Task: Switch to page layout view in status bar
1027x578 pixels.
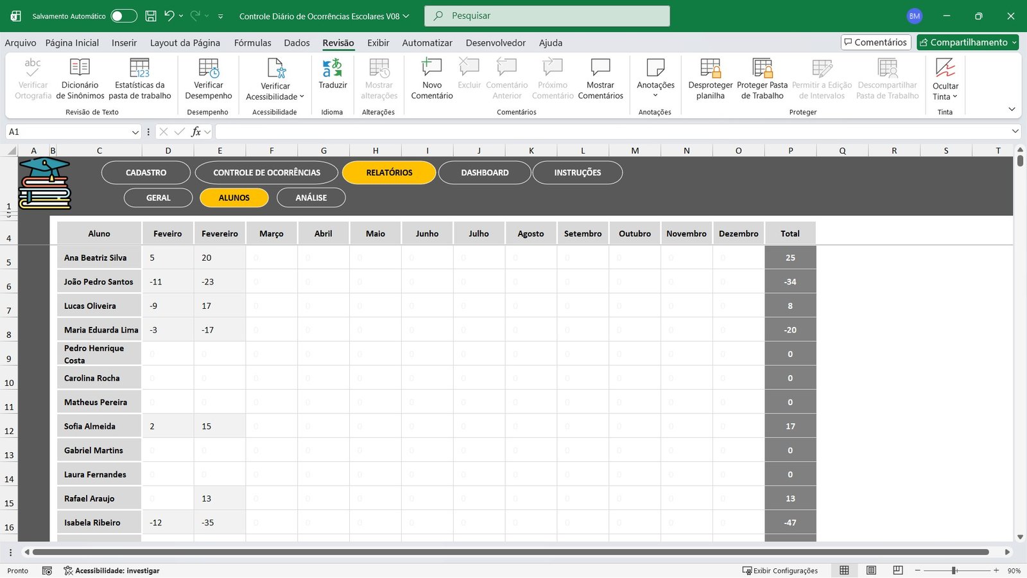Action: click(x=871, y=570)
